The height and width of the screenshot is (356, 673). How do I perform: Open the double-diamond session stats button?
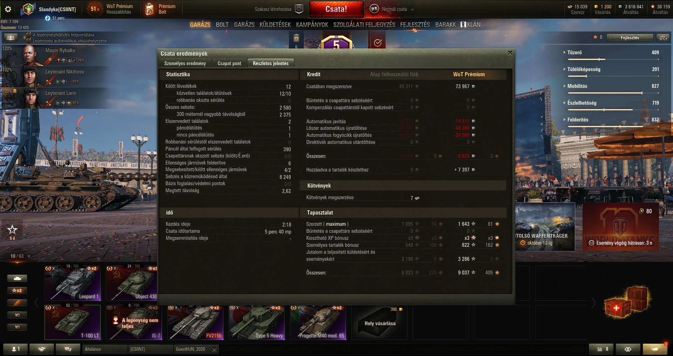[x=628, y=349]
